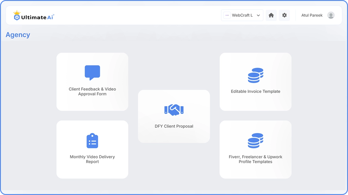Open Client Feedback & Video Approval Form label
This screenshot has height=195, width=348.
[x=92, y=91]
